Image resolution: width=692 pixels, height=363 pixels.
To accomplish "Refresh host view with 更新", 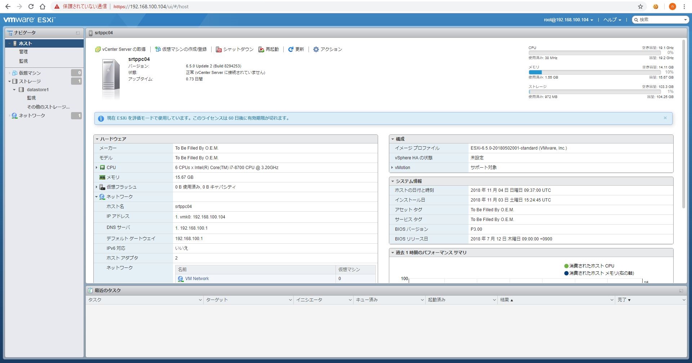I will click(x=296, y=49).
